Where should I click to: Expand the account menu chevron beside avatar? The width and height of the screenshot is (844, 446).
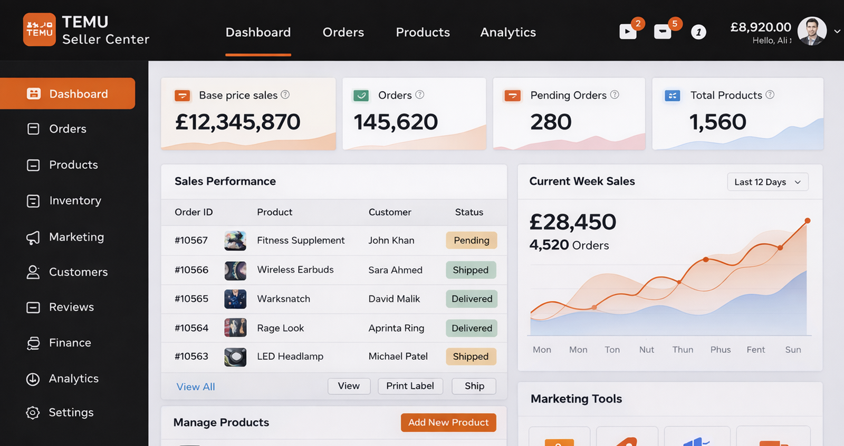tap(837, 32)
